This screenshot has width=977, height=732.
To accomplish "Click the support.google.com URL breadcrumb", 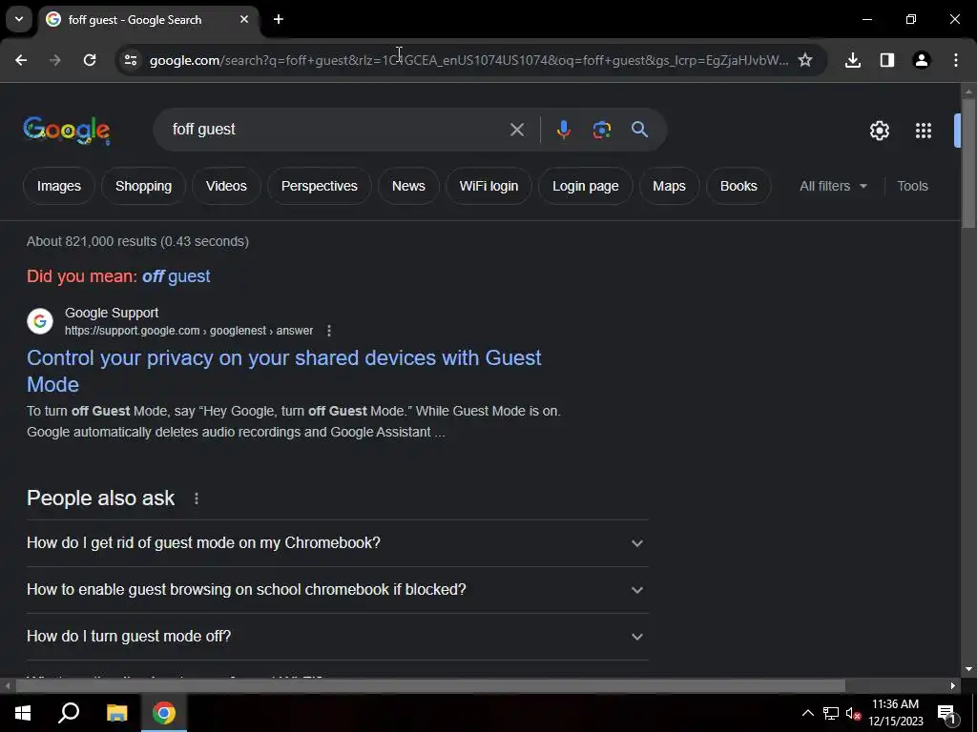I will [189, 331].
